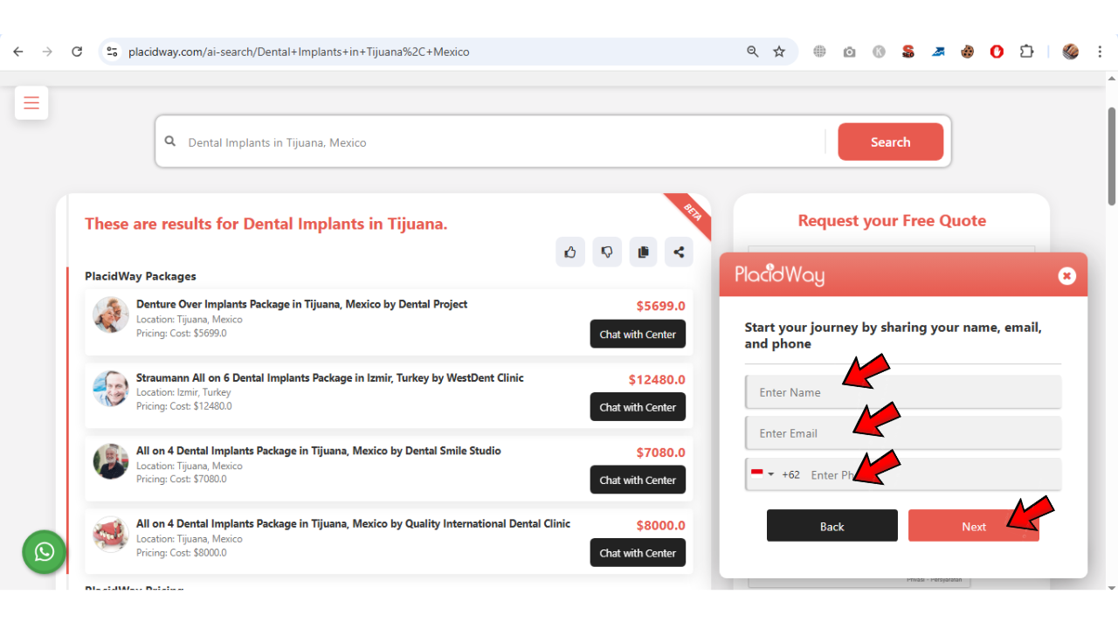Open the browser extensions puzzle icon menu

pos(1026,52)
